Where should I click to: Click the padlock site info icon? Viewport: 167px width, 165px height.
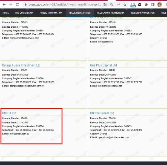[25, 5]
